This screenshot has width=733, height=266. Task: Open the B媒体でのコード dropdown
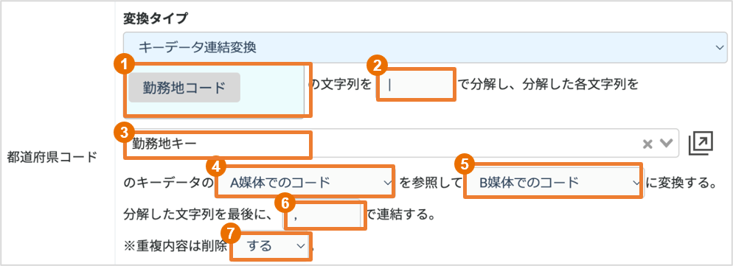coord(553,182)
